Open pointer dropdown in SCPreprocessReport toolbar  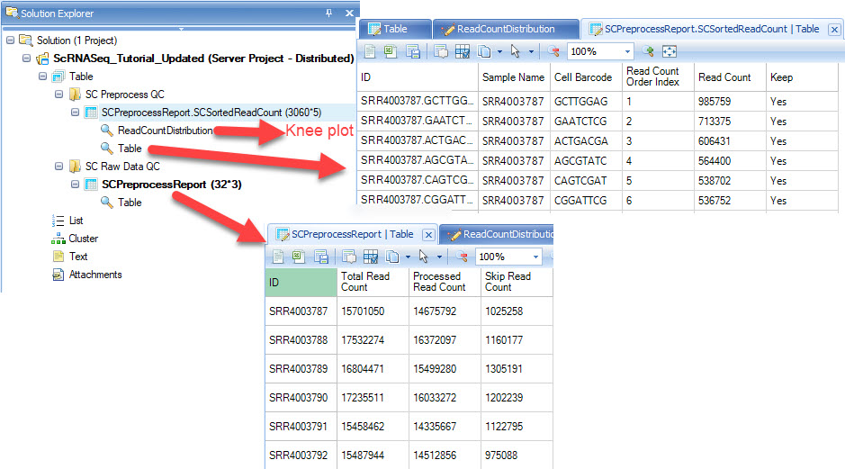tap(439, 257)
